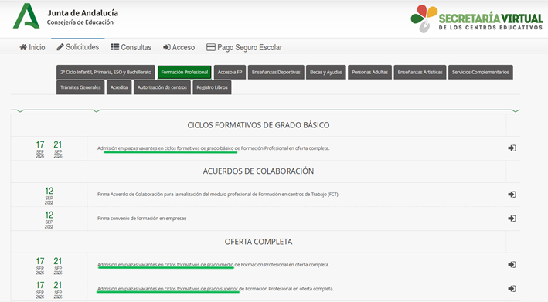This screenshot has height=302, width=548.
Task: Open admission link for ciclos formativos de grado básico
Action: [x=213, y=148]
